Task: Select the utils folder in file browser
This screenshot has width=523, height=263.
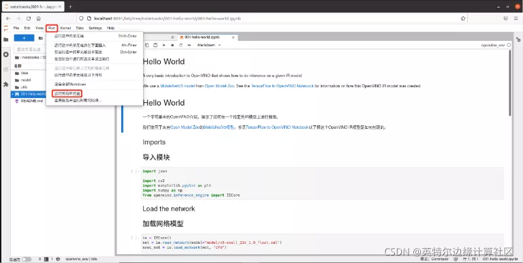Action: tap(24, 87)
